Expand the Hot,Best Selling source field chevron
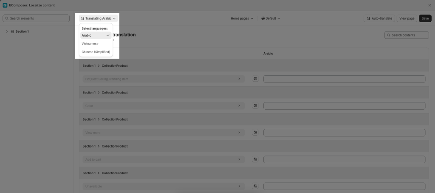 pos(239,79)
